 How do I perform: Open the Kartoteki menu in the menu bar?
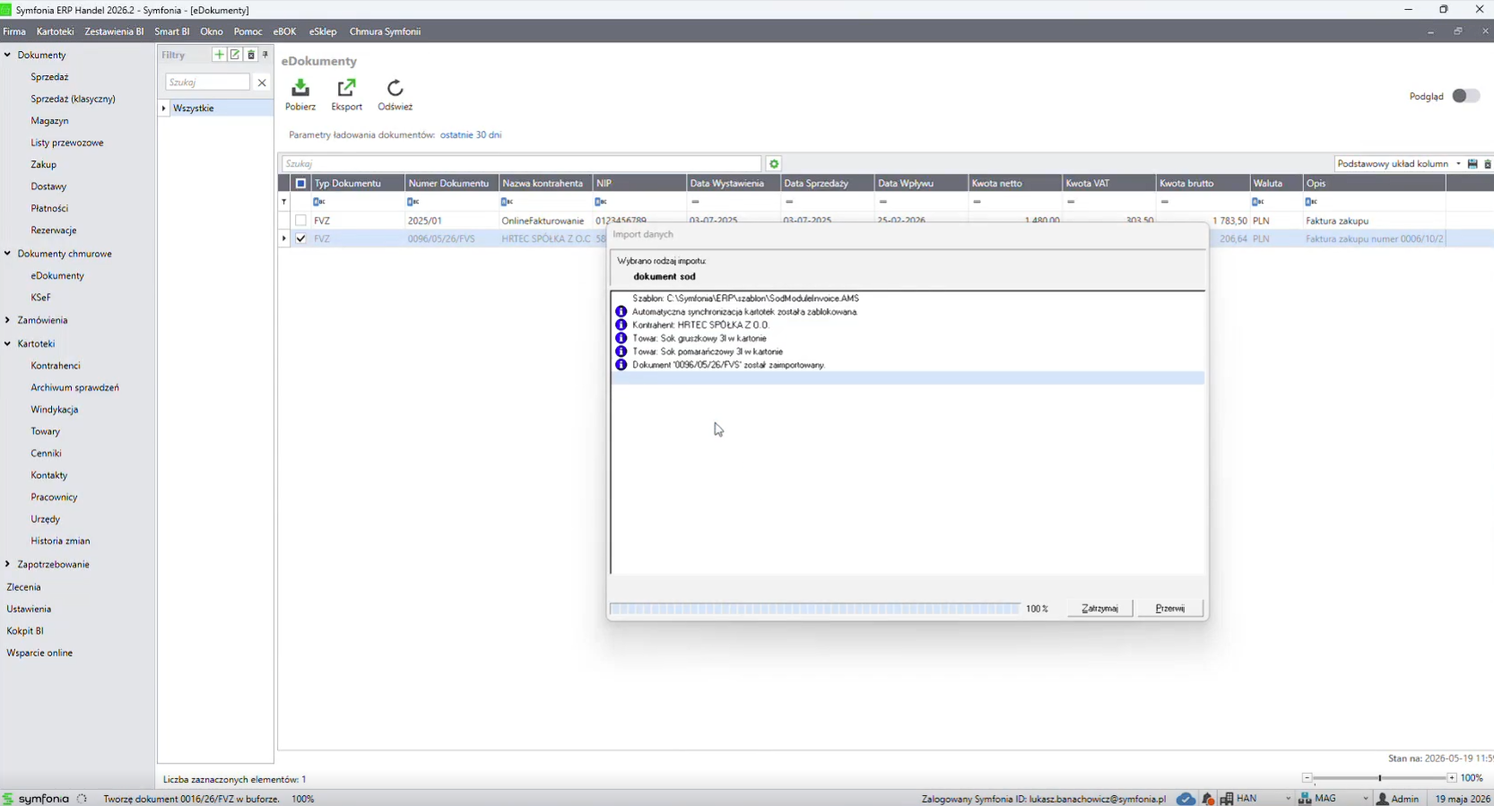(56, 31)
